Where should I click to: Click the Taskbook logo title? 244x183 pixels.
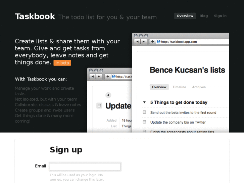[x=35, y=16]
